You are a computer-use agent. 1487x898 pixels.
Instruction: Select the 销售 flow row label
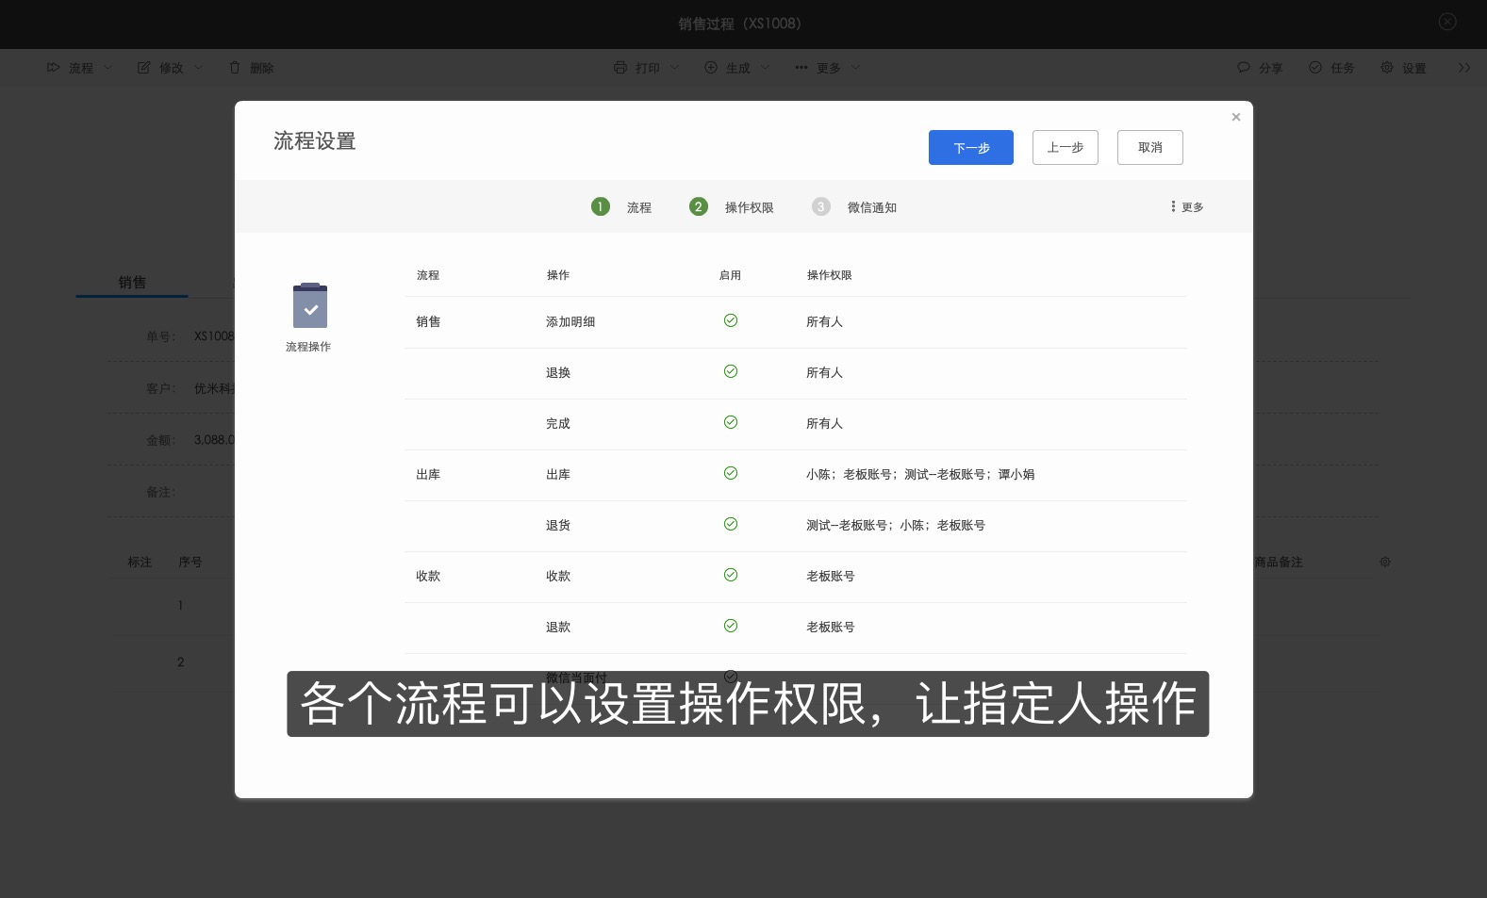click(x=428, y=322)
